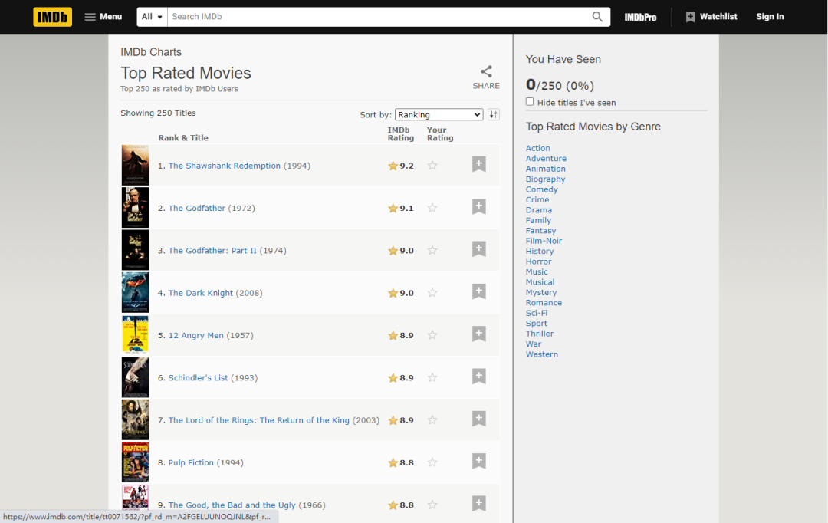The width and height of the screenshot is (828, 523).
Task: Rate Schindler's List star icon
Action: (x=432, y=378)
